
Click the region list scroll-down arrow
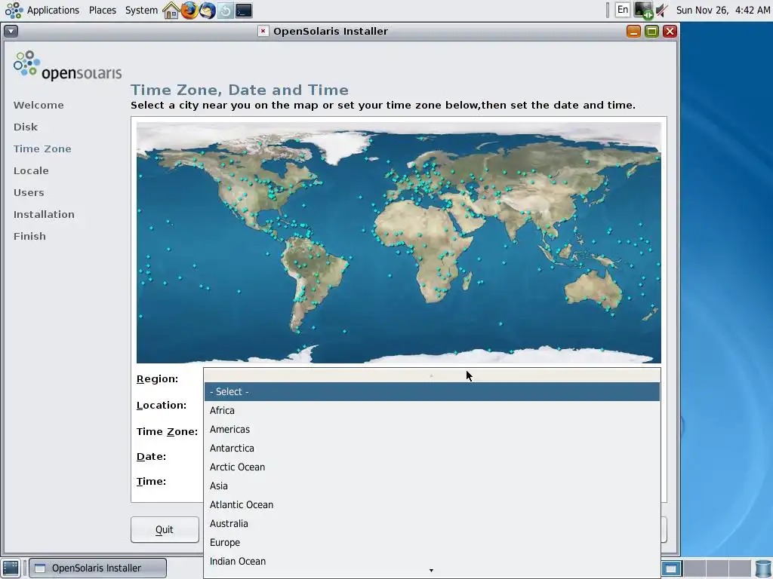(431, 571)
